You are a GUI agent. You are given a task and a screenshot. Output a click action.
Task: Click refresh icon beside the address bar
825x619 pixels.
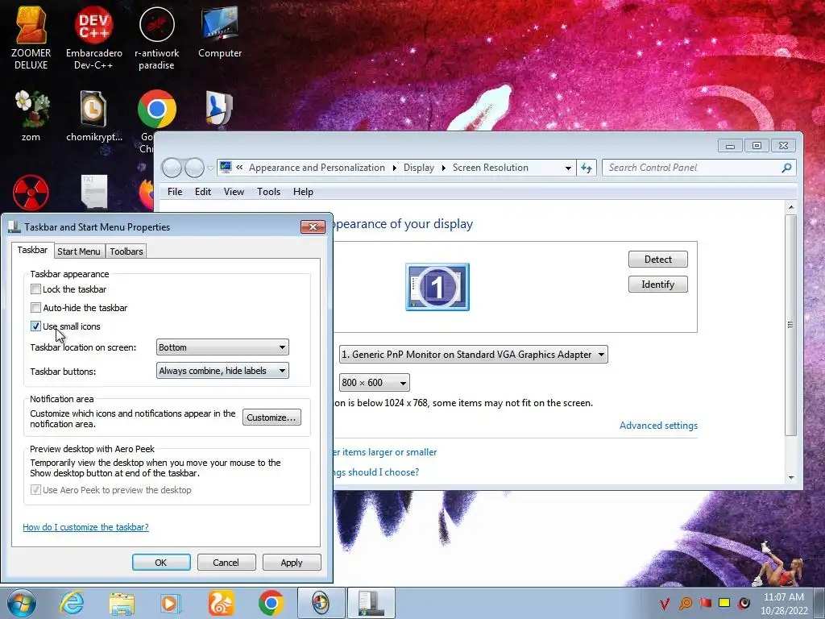click(587, 168)
